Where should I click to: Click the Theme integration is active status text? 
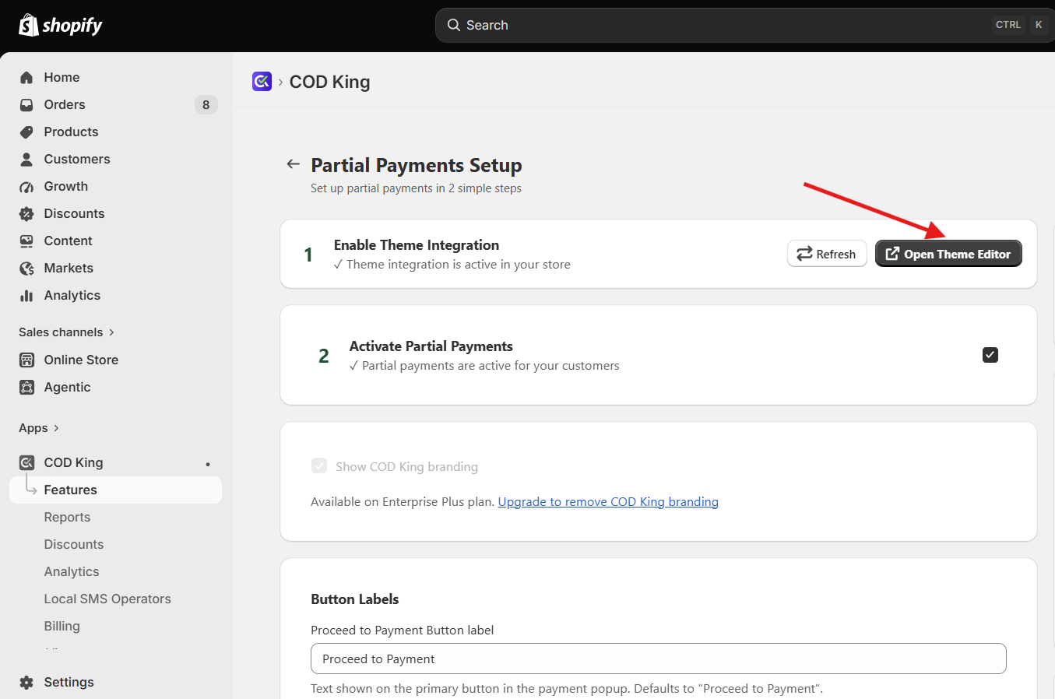click(452, 264)
